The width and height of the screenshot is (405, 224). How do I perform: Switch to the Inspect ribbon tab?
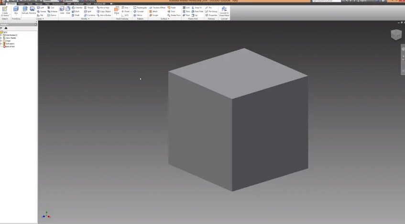pyautogui.click(x=21, y=4)
